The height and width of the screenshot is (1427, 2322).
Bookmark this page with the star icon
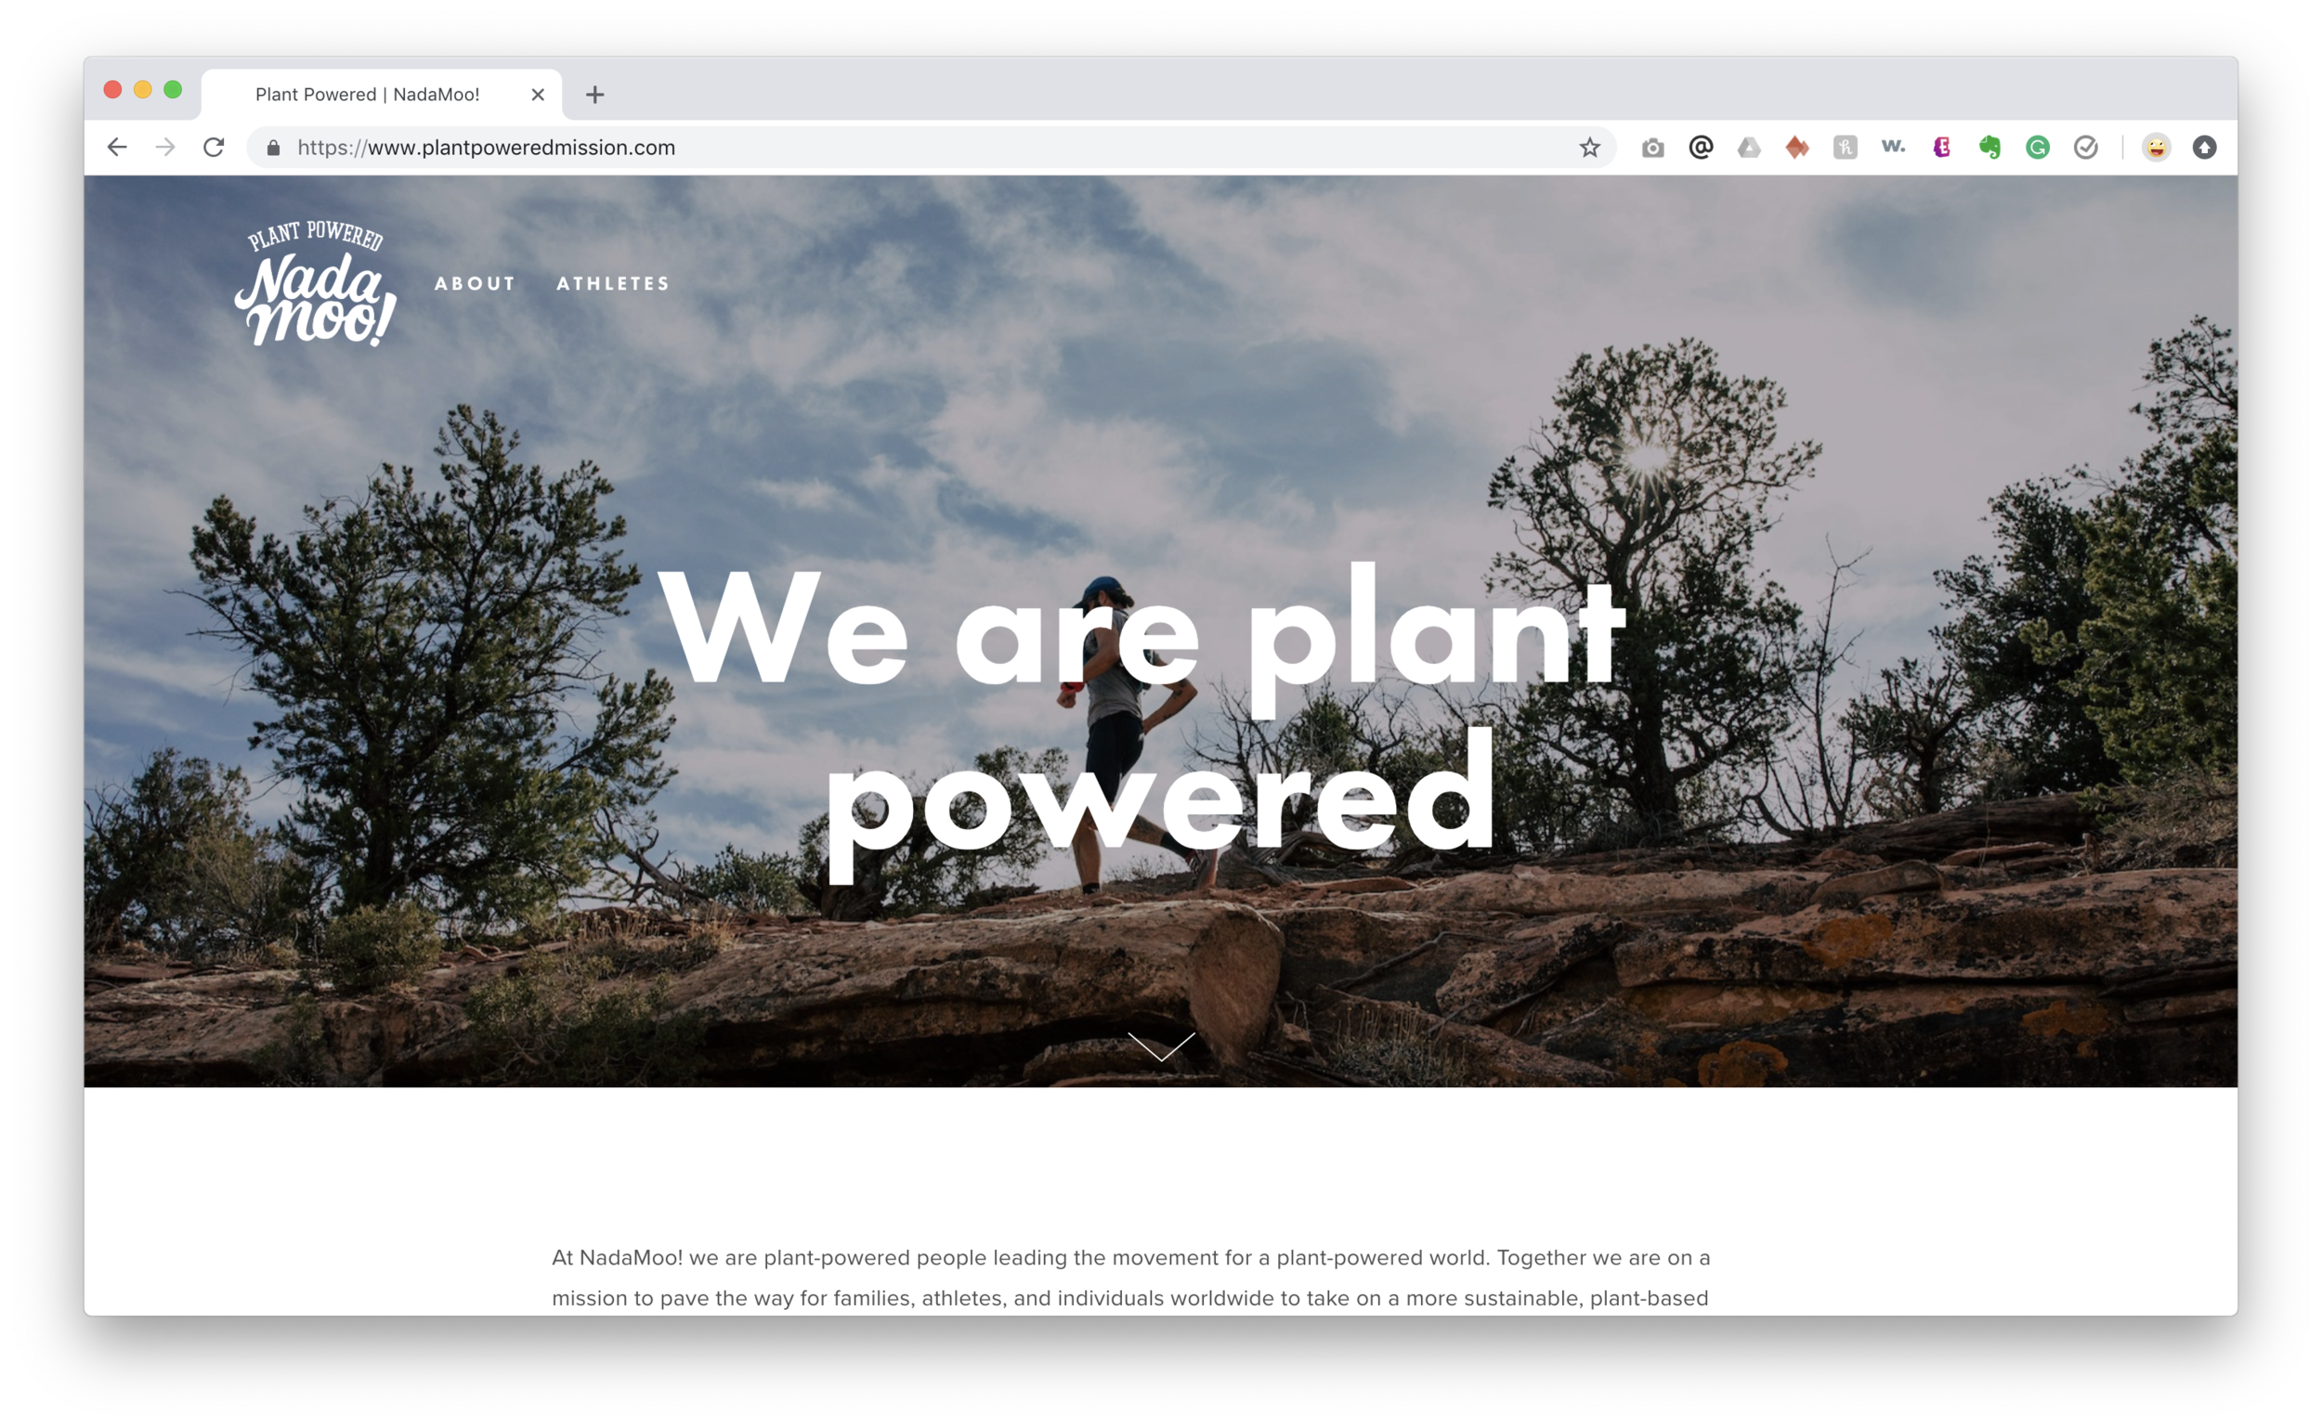[1589, 148]
